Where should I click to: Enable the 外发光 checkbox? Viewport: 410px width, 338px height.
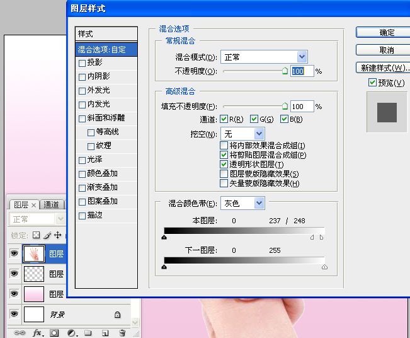click(82, 91)
